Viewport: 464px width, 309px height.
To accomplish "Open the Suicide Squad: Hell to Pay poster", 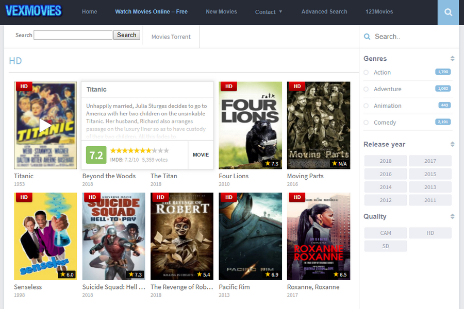I will (113, 236).
